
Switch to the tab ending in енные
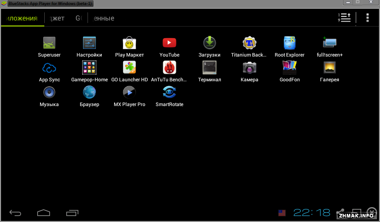coord(104,18)
